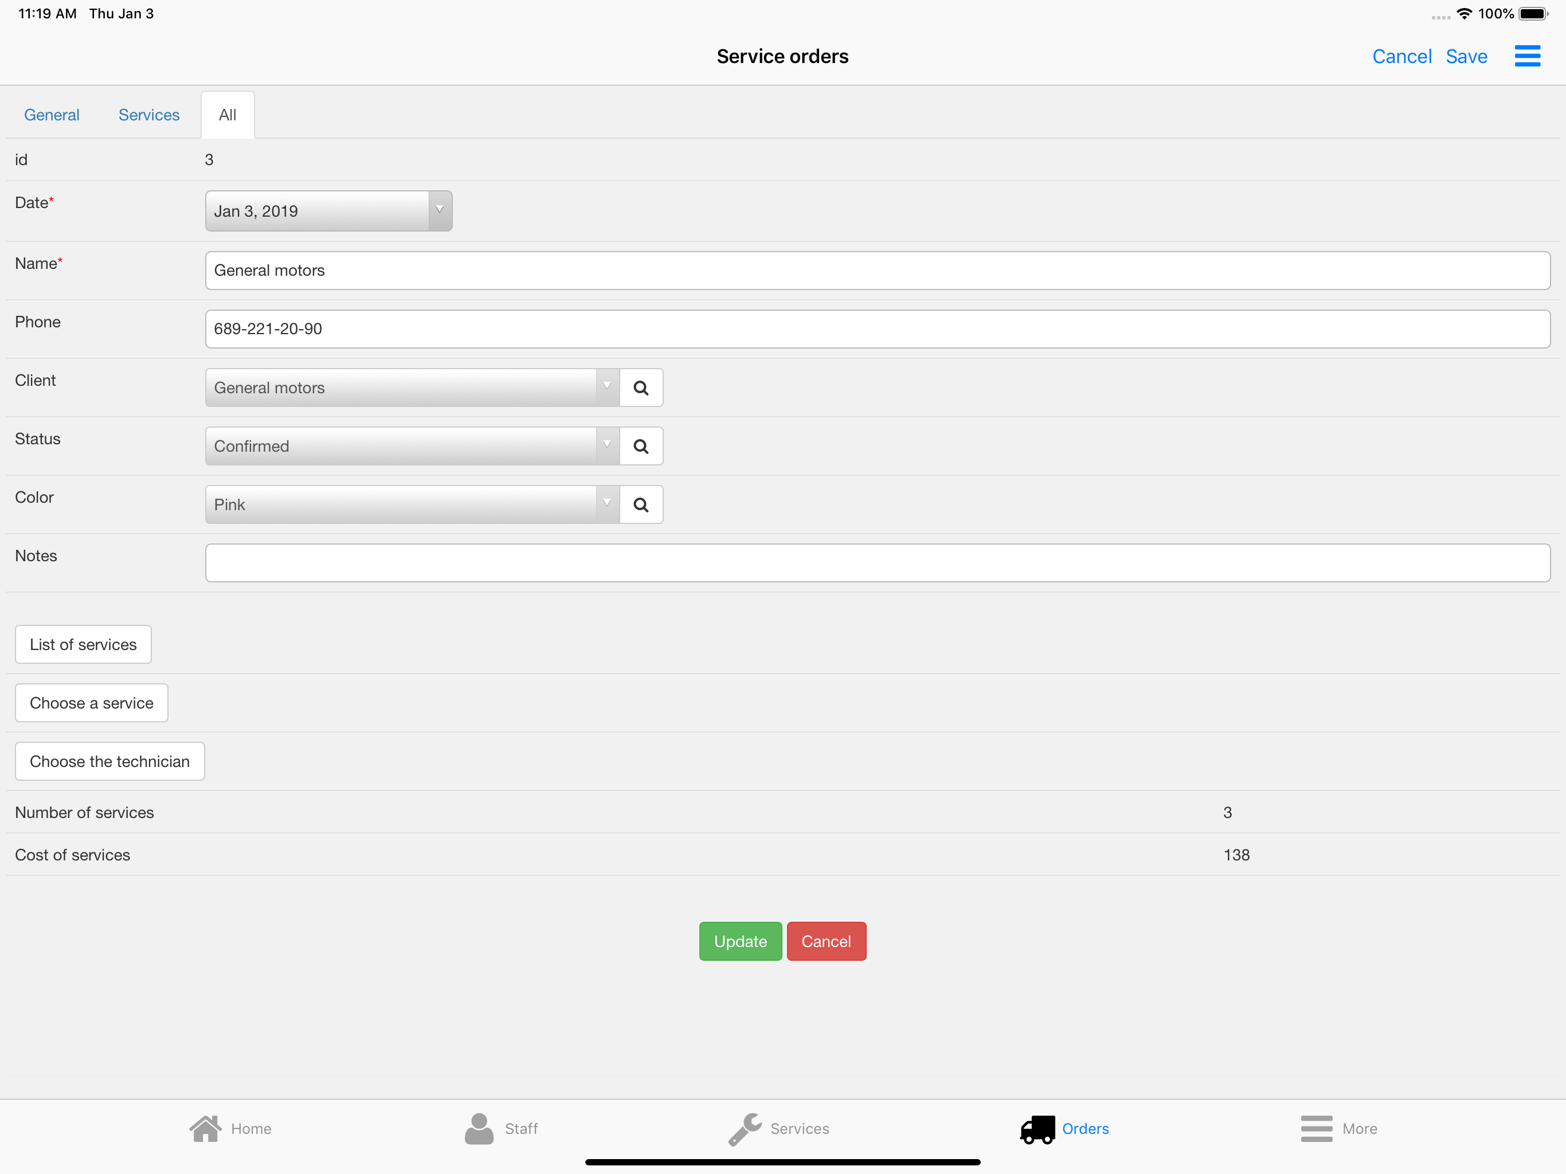
Task: Expand the Status dropdown showing Confirmed
Action: coord(606,446)
